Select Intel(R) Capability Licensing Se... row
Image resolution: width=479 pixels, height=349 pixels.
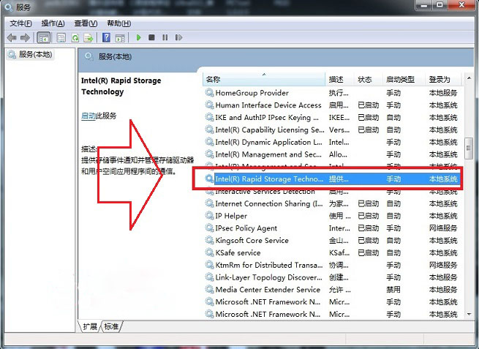(331, 130)
